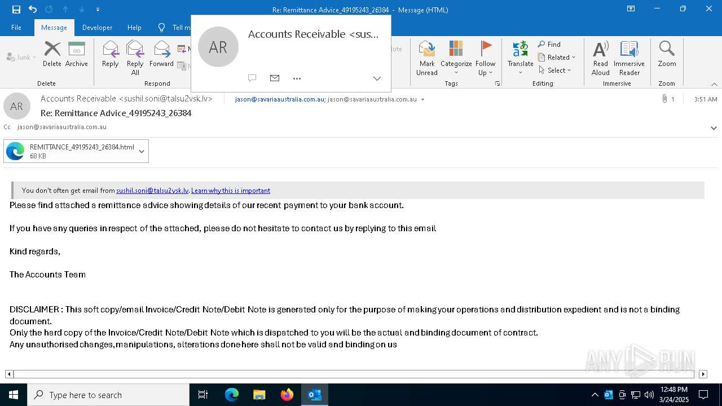The height and width of the screenshot is (406, 722).
Task: Send email from contact card envelope icon
Action: tap(275, 78)
